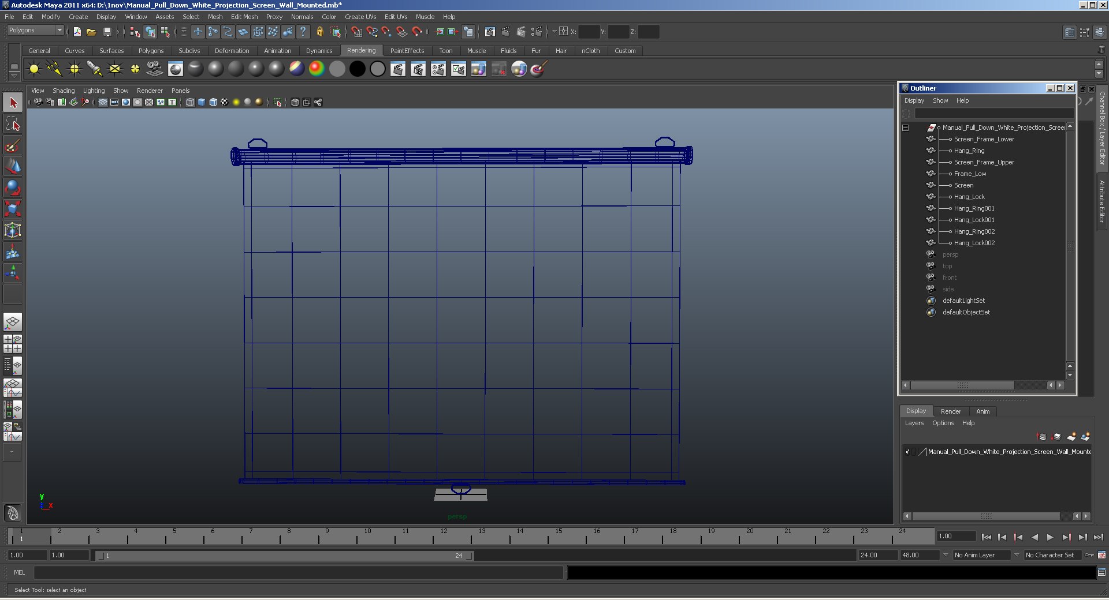Select the Scale tool

tap(13, 208)
